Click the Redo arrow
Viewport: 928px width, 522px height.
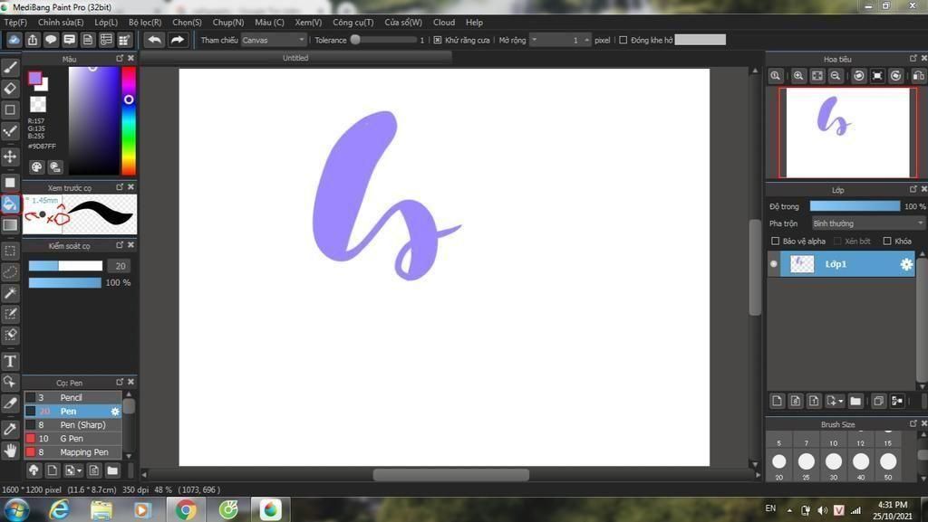177,40
